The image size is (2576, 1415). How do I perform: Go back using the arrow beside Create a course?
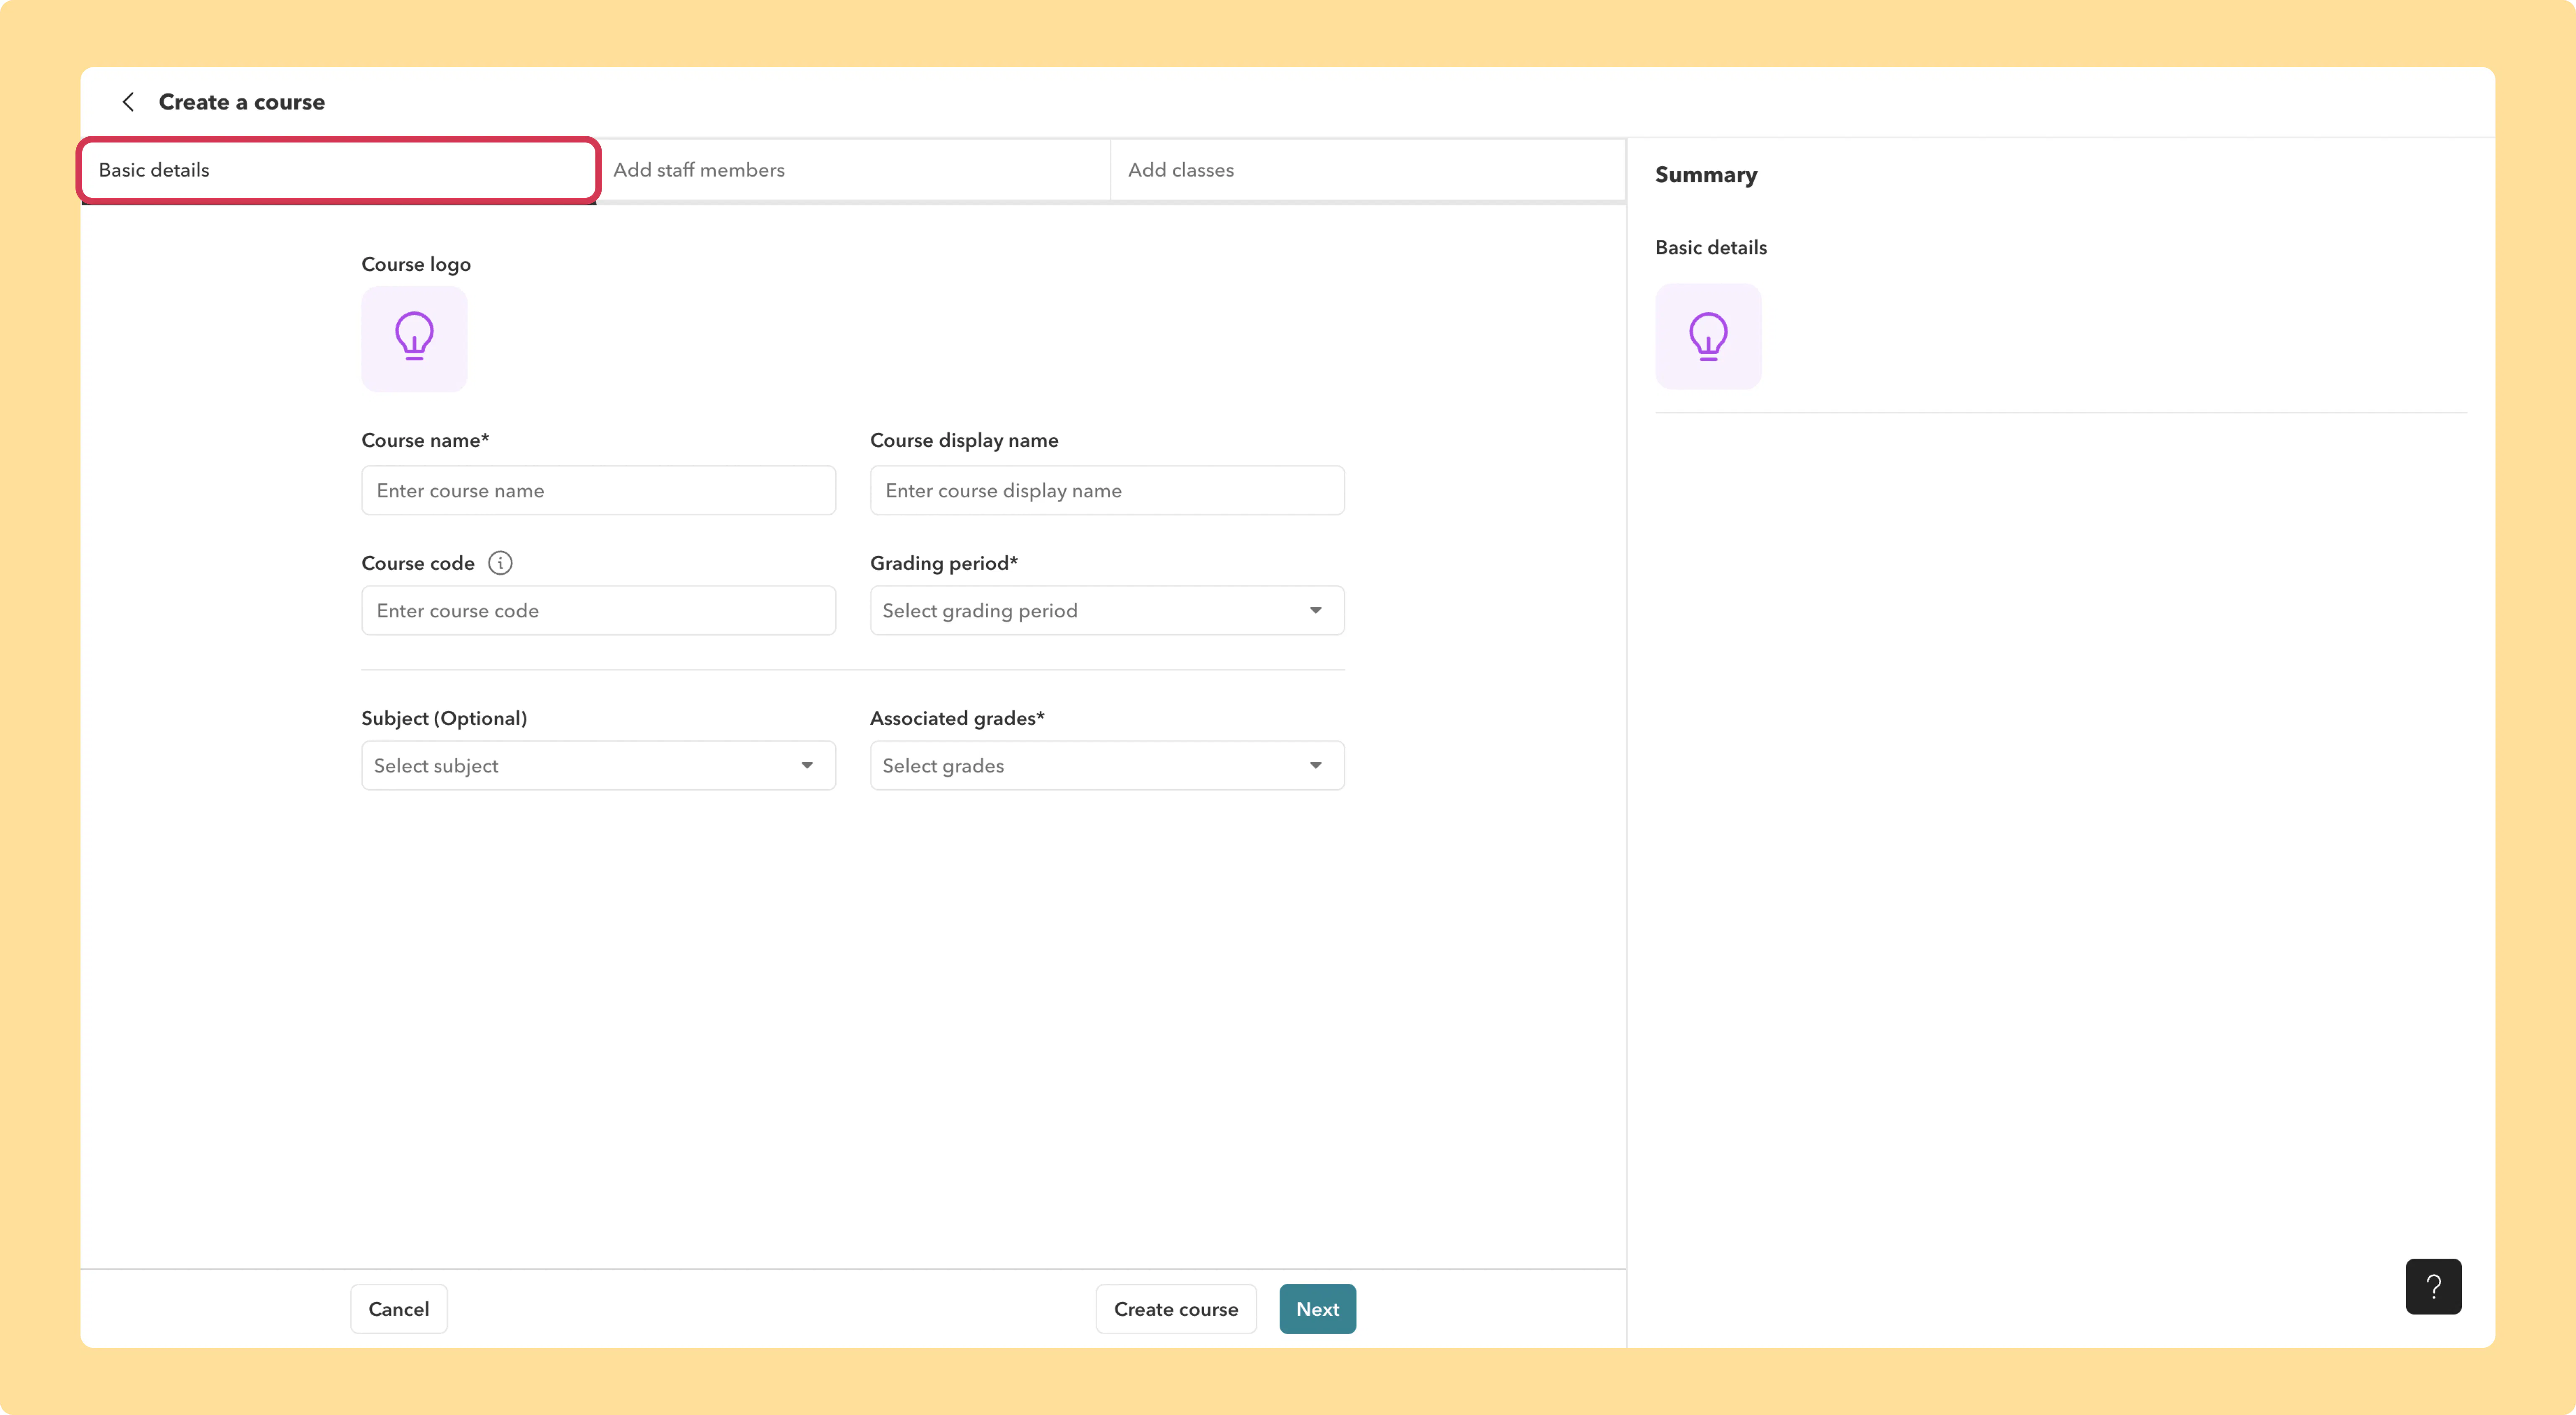click(x=128, y=102)
